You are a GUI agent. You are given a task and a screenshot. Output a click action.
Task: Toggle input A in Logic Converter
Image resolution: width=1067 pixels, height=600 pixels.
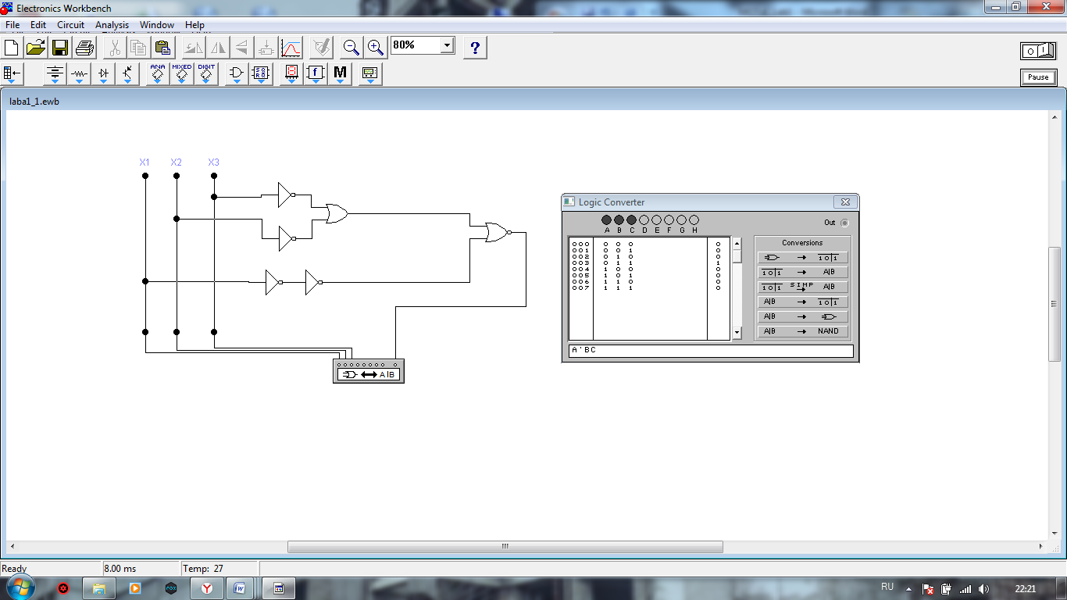click(x=607, y=220)
